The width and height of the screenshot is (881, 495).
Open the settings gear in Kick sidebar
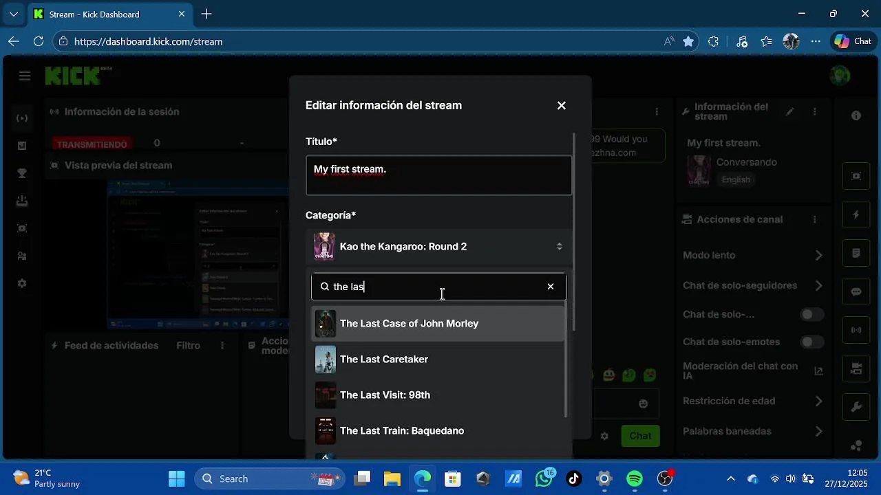pyautogui.click(x=22, y=283)
